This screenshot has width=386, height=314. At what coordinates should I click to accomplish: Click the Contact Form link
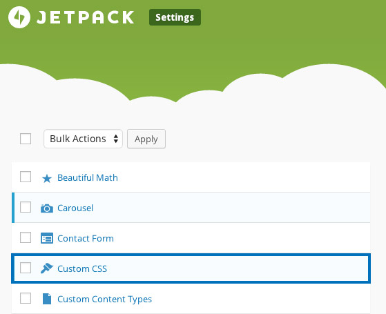(86, 239)
